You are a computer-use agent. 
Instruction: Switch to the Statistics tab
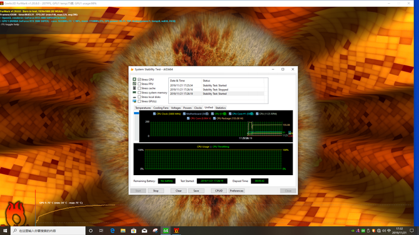tap(221, 108)
